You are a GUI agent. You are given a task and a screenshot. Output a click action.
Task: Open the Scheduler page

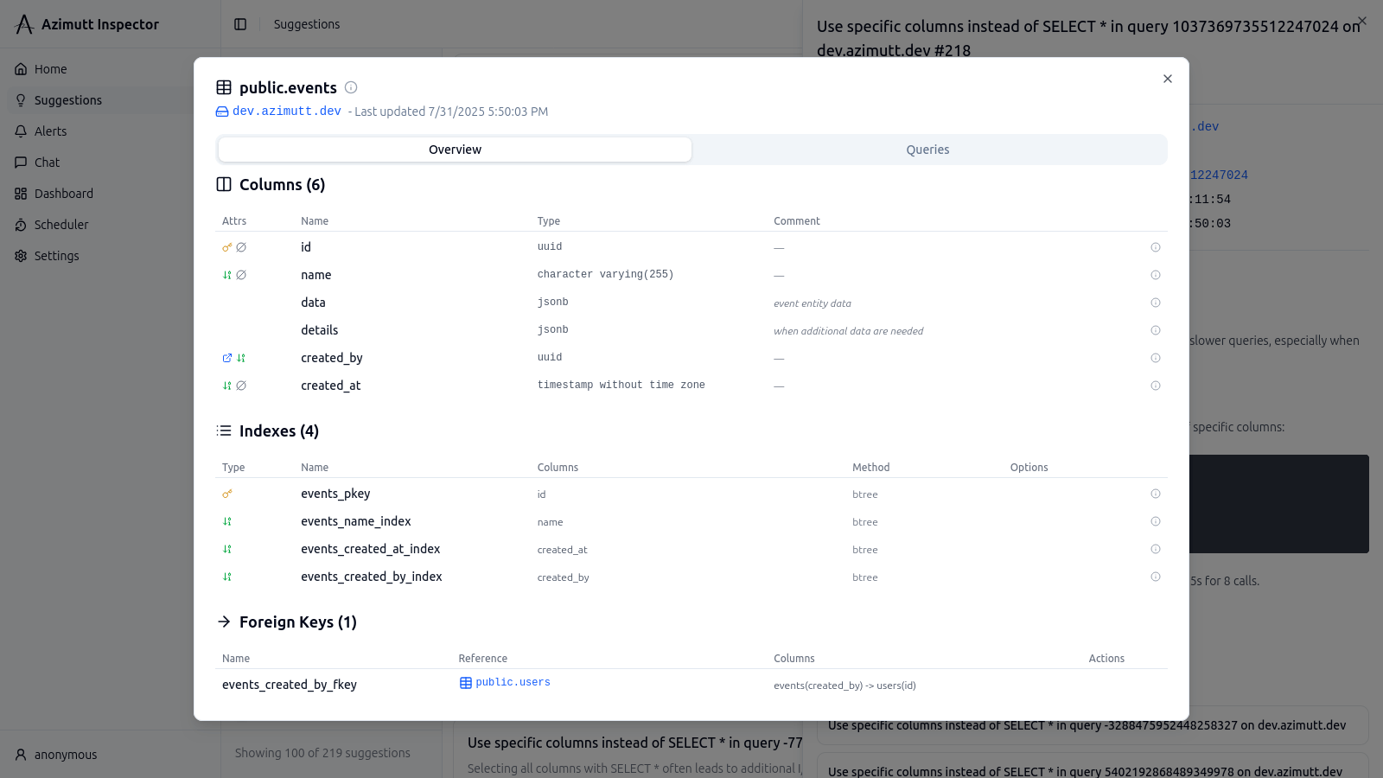point(61,225)
